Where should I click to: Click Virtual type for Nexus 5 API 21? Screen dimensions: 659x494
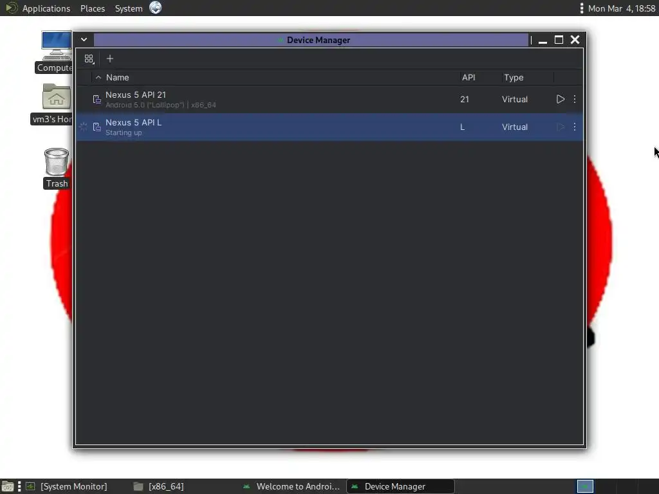514,100
